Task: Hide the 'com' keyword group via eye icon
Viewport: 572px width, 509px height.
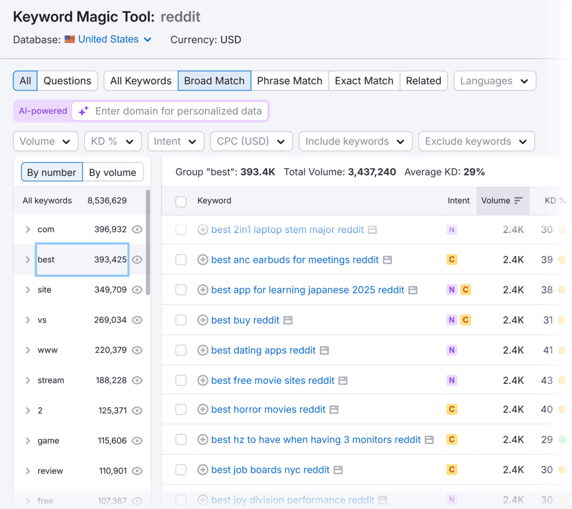Action: 137,229
